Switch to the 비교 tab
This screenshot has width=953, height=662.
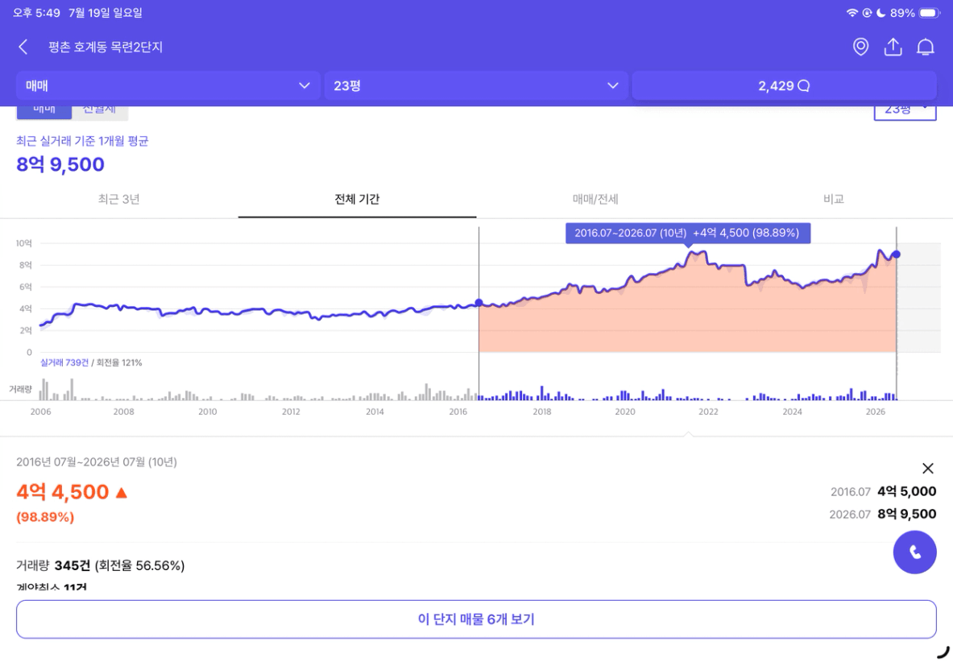[x=834, y=199]
